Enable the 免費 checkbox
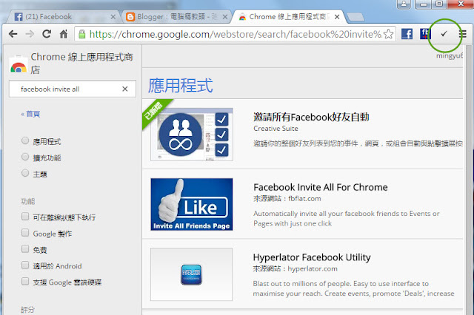This screenshot has height=315, width=474. click(25, 249)
